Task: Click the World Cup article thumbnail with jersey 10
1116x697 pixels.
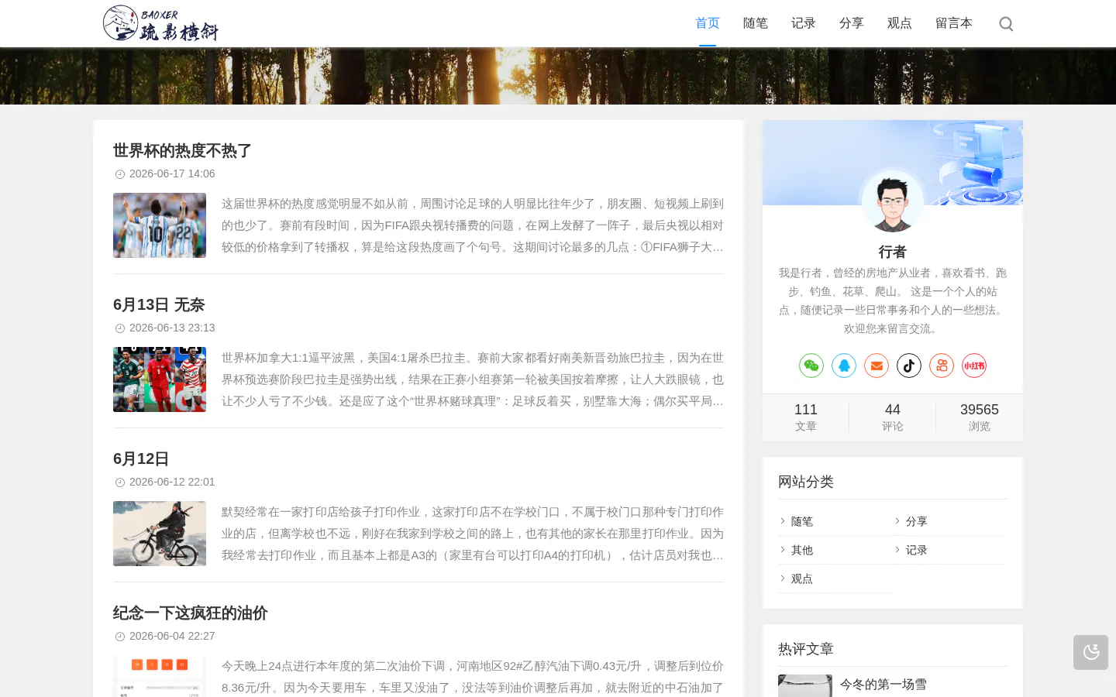Action: pyautogui.click(x=160, y=225)
